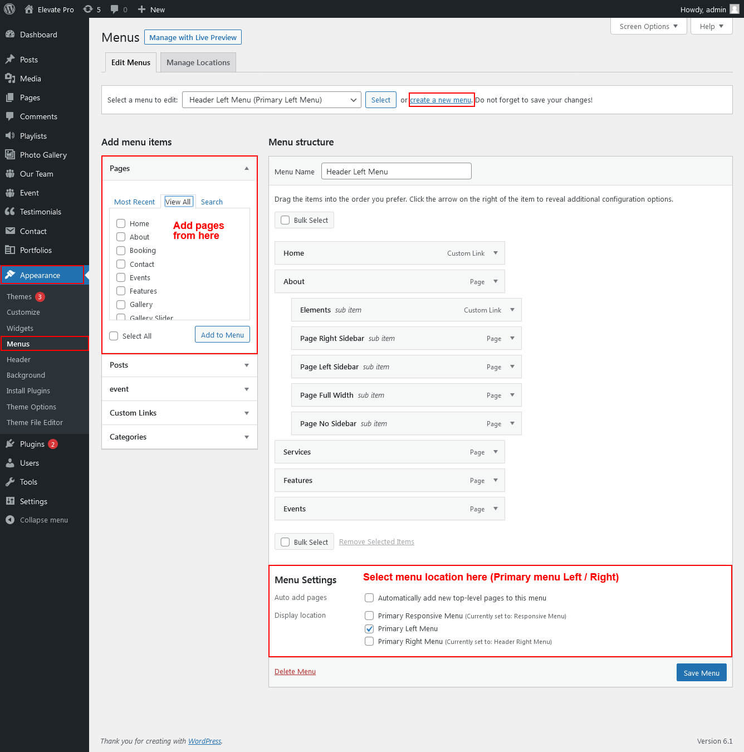744x752 pixels.
Task: Open the Plugins icon in sidebar
Action: click(10, 444)
